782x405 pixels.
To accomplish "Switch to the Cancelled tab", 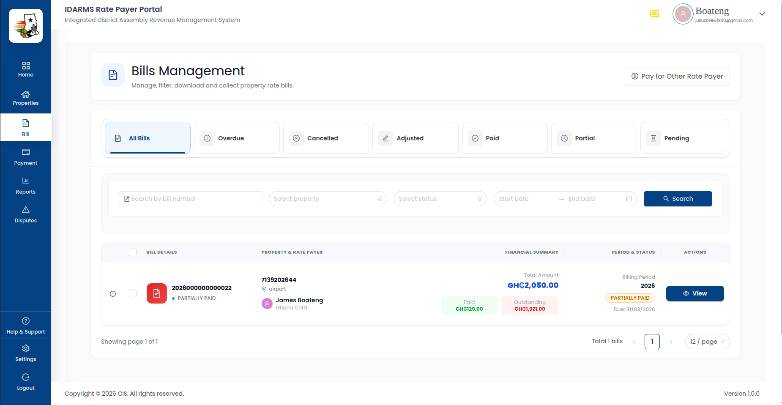I will tap(326, 138).
